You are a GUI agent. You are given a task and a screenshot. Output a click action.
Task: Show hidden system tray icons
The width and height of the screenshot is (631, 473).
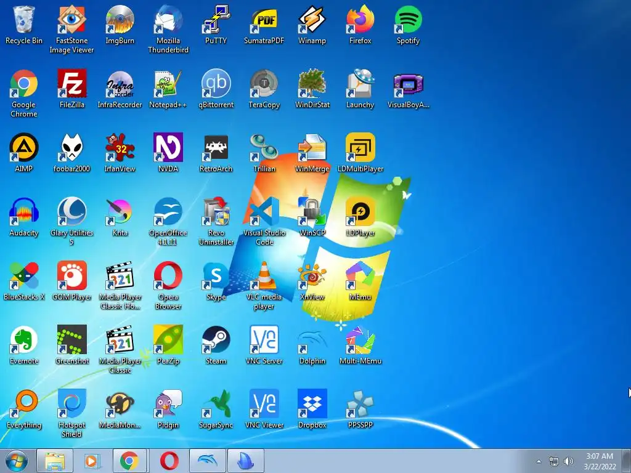pyautogui.click(x=539, y=461)
